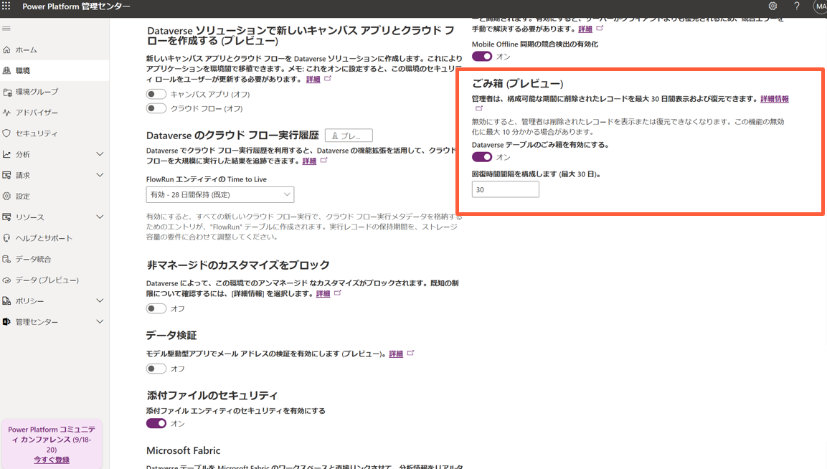Open ごみ箱 詳細情報 link
The image size is (827, 469).
(x=774, y=99)
